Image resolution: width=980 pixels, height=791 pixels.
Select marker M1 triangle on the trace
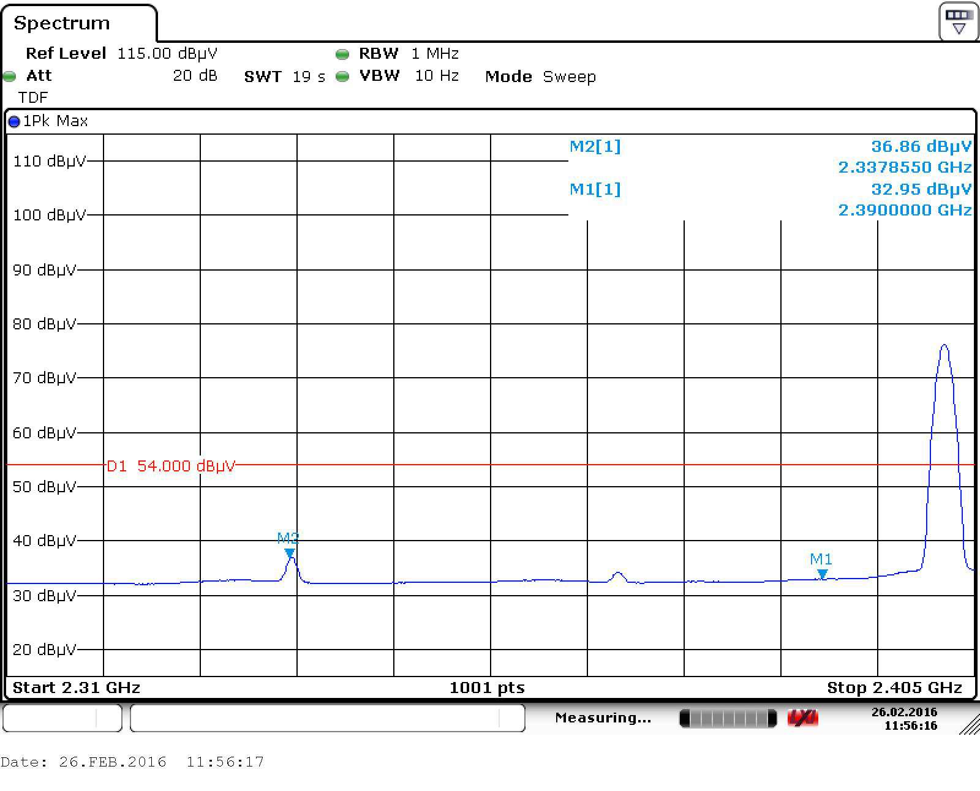click(823, 574)
